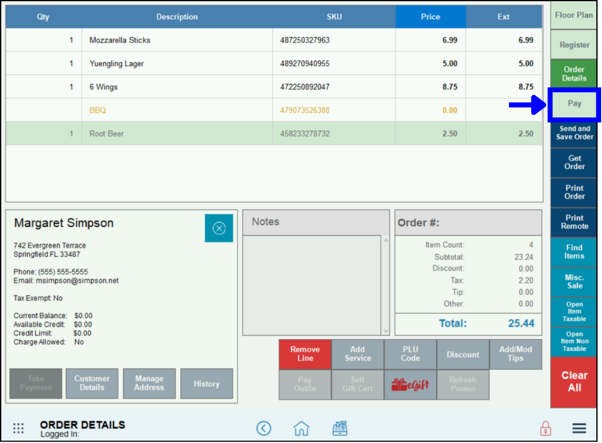Open Find Items
Image resolution: width=602 pixels, height=443 pixels.
click(x=573, y=252)
